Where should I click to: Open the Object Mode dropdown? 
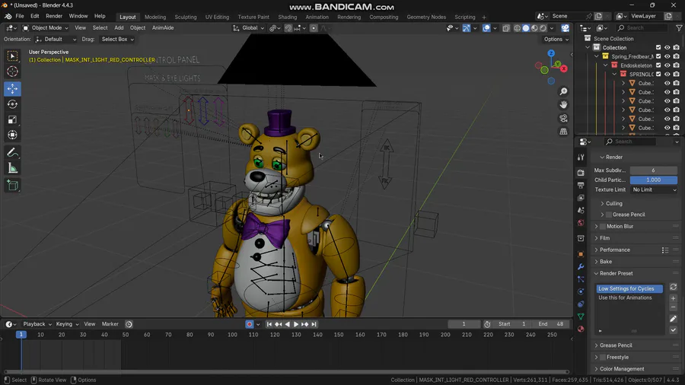click(46, 28)
